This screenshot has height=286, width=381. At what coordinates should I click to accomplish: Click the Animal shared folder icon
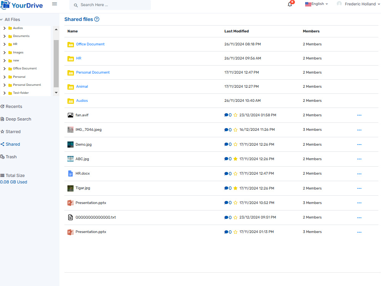click(x=70, y=87)
